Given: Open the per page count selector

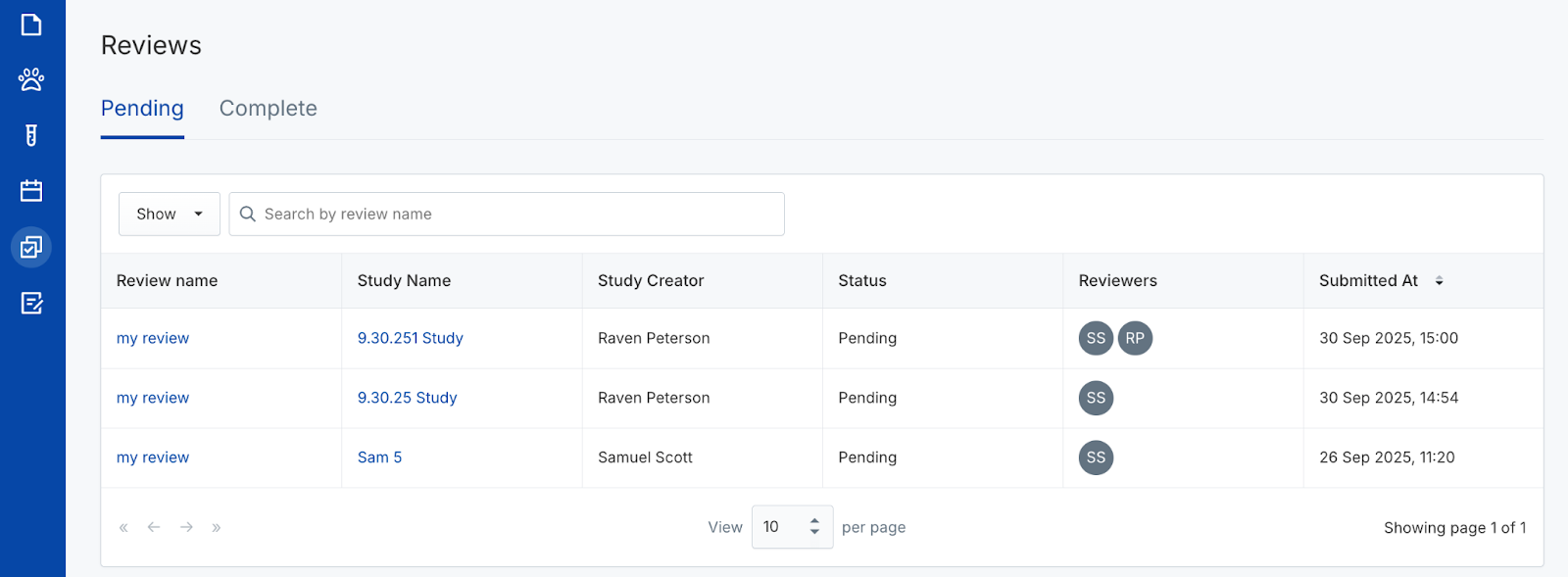Looking at the screenshot, I should coord(792,527).
